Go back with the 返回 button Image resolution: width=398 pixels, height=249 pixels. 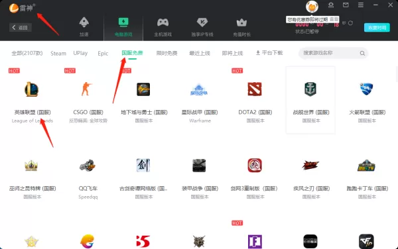point(21,27)
